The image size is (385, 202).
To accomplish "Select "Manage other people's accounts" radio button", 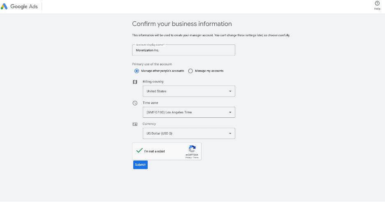I will click(137, 71).
